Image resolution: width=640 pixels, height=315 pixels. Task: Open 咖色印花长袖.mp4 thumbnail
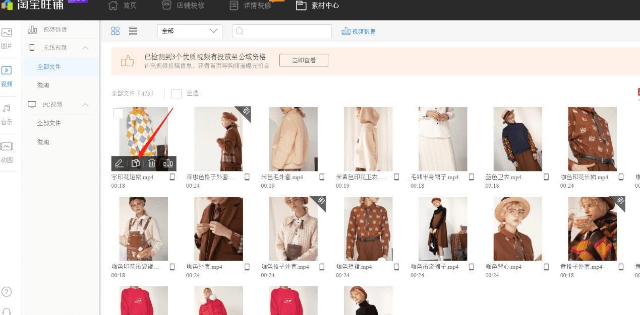[592, 139]
